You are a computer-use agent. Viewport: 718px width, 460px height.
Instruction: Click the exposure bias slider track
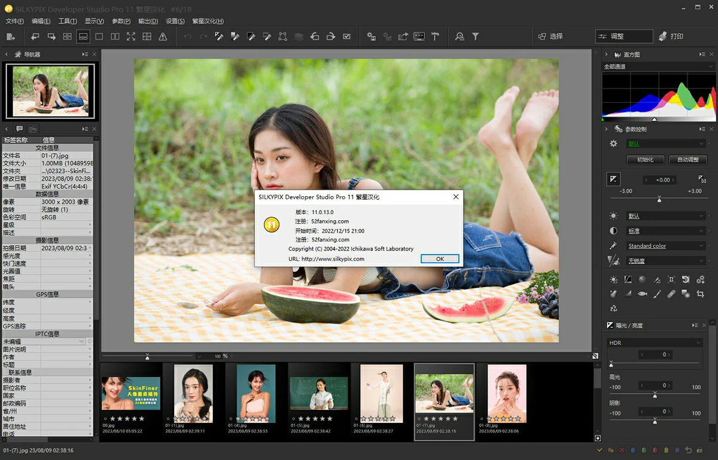pyautogui.click(x=659, y=198)
